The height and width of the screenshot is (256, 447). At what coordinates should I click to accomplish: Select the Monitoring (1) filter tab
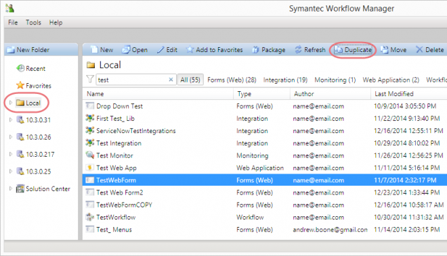335,80
